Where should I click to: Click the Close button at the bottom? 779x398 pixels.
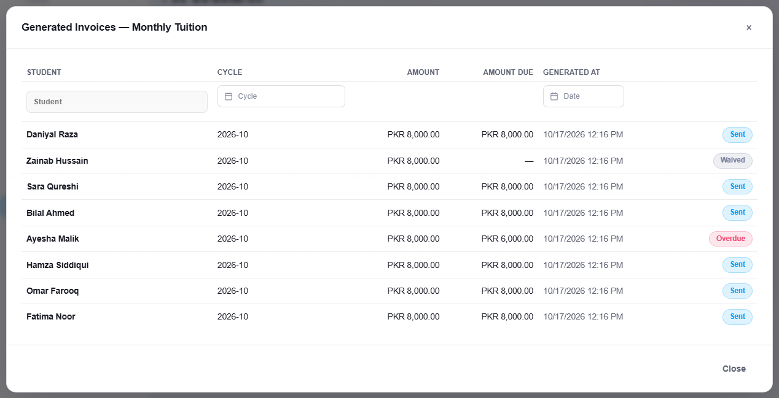(734, 369)
